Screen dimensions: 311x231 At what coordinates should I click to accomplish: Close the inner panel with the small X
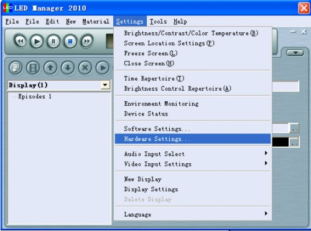point(304,32)
